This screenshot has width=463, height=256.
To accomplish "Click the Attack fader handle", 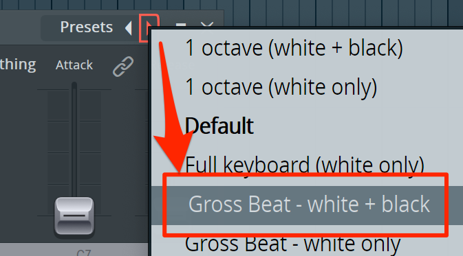I will 74,216.
